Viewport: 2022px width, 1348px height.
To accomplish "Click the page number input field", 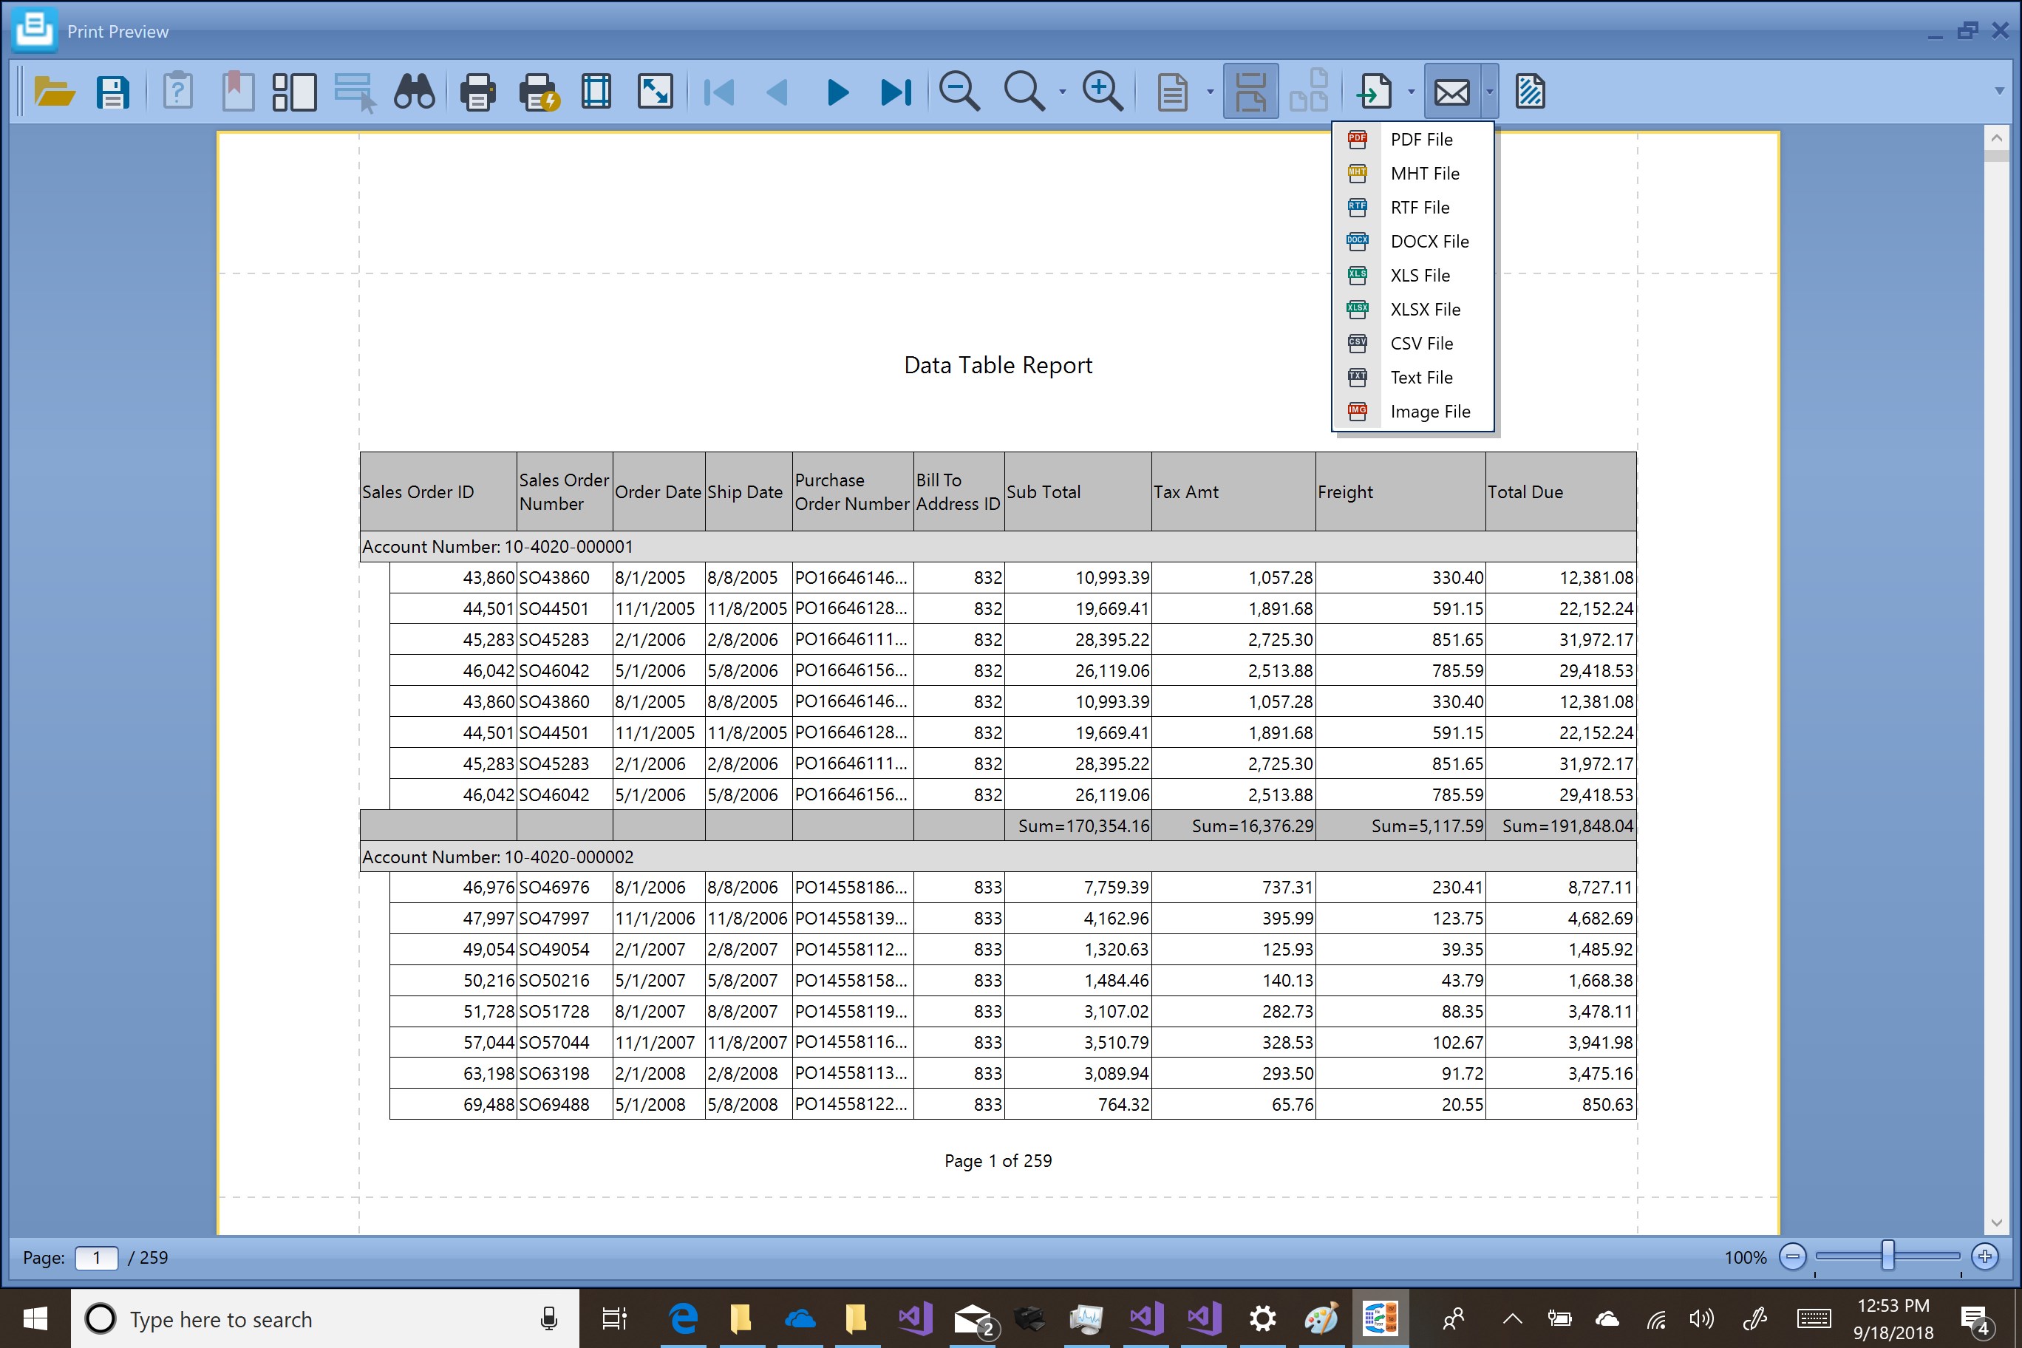I will [96, 1258].
